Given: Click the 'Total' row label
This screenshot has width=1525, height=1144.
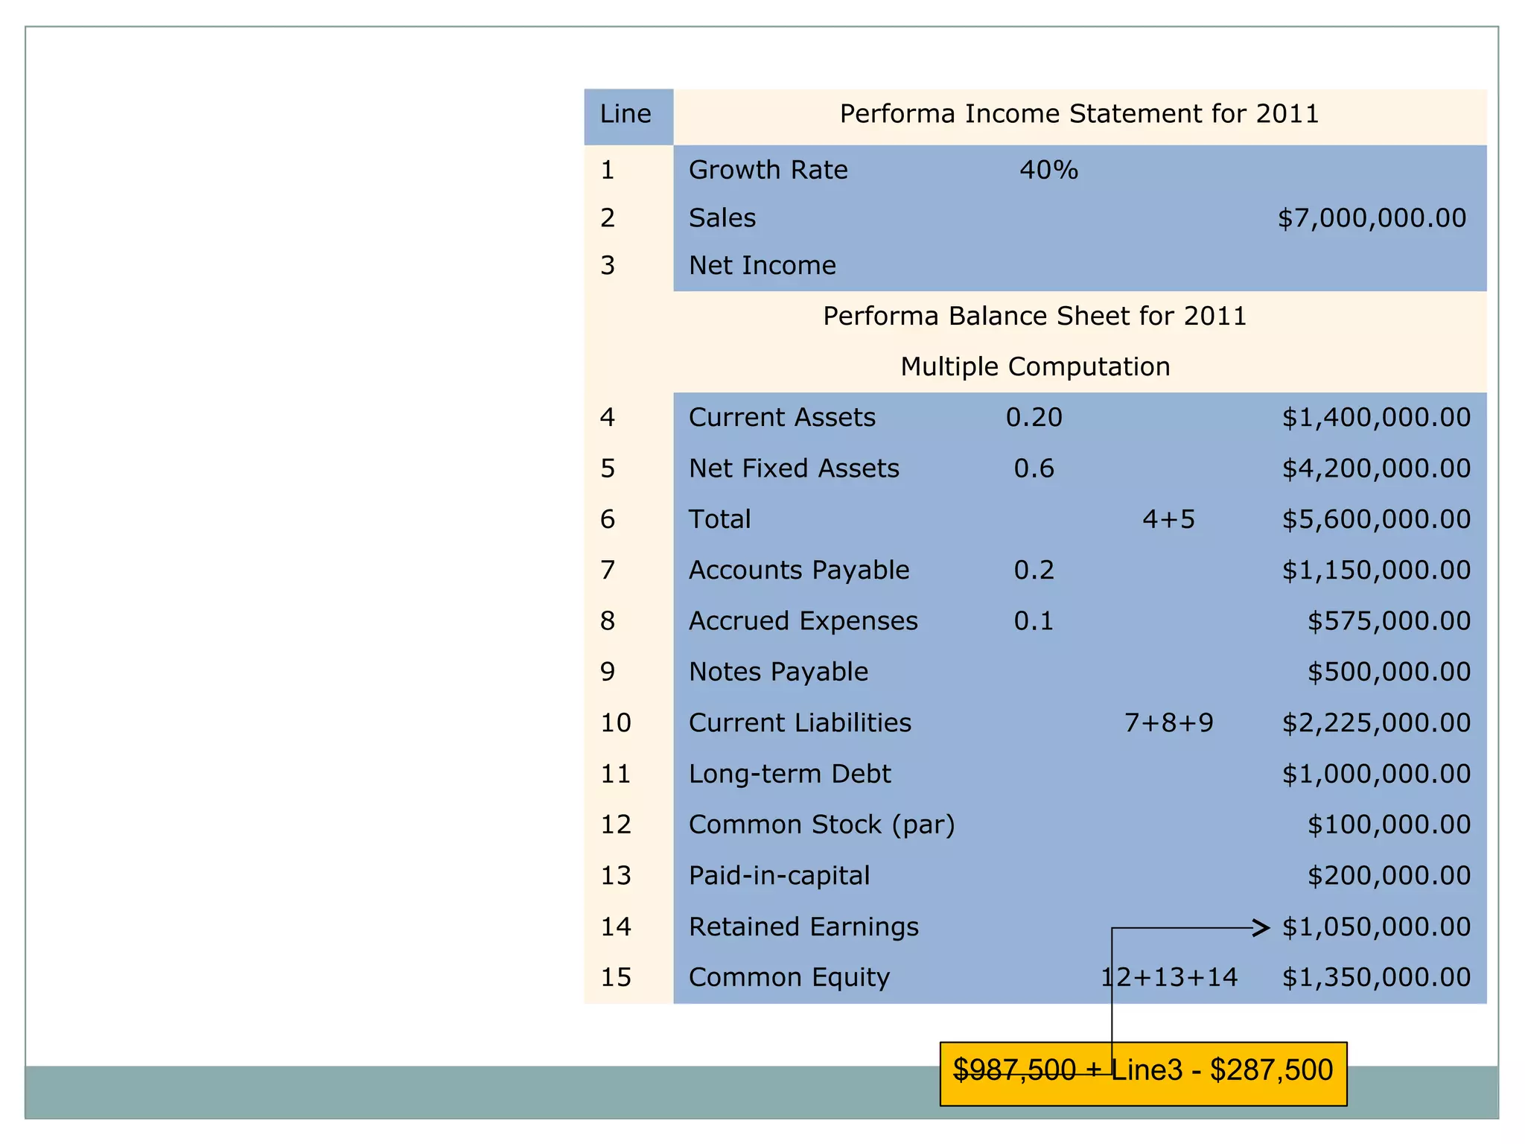Looking at the screenshot, I should [x=719, y=518].
